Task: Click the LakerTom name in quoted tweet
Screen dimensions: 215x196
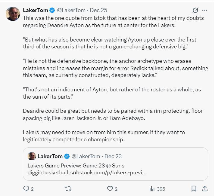Action: [x=50, y=156]
